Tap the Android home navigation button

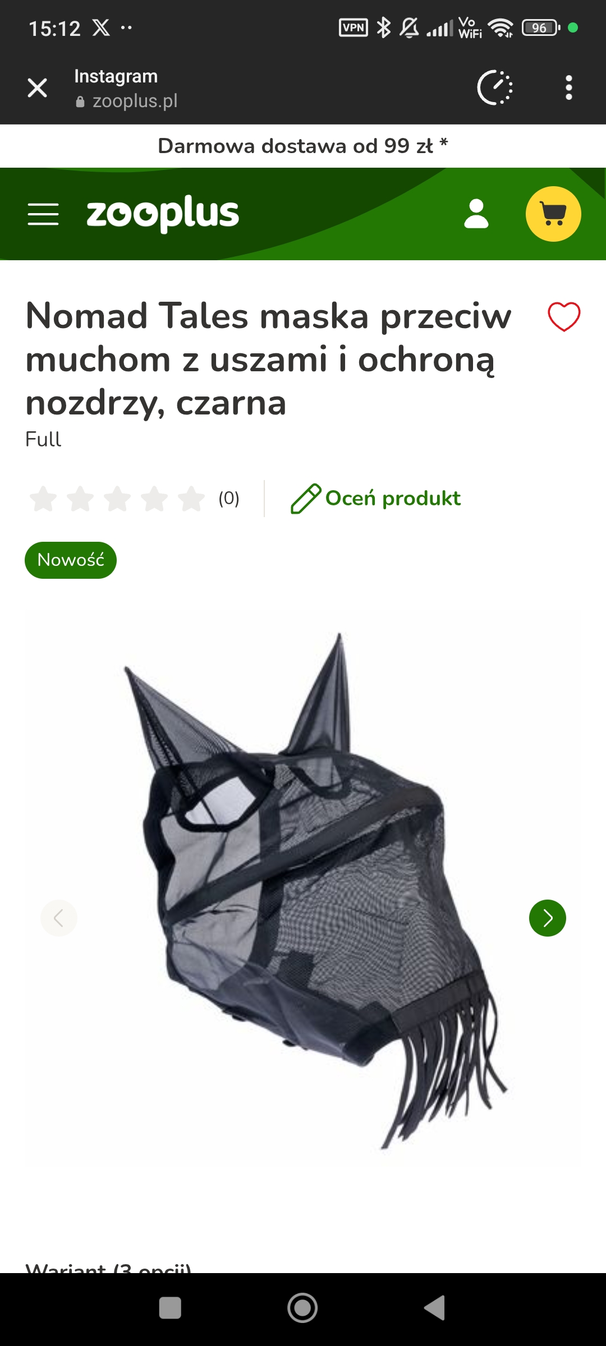303,1308
